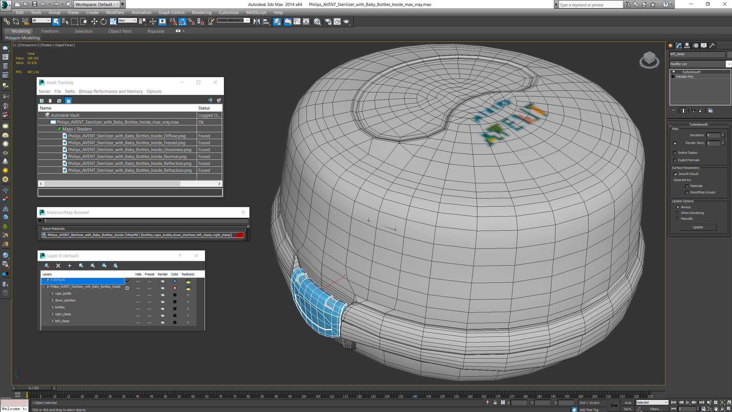Viewport: 732px width, 412px height.
Task: Click blue color swatch of layer 0 (default)
Action: point(175,281)
